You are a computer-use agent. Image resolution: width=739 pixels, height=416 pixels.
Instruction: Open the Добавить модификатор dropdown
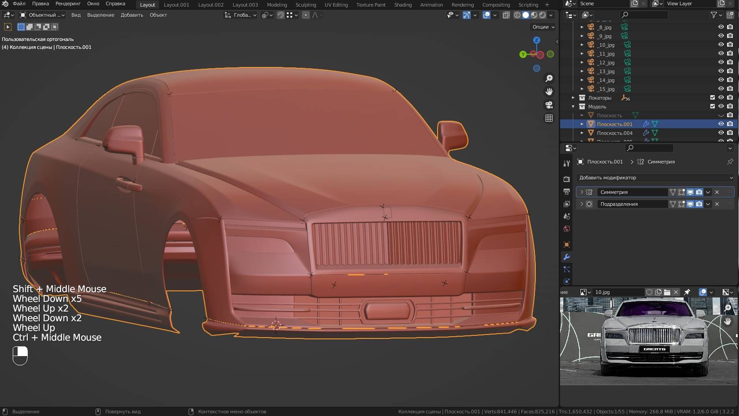click(655, 178)
